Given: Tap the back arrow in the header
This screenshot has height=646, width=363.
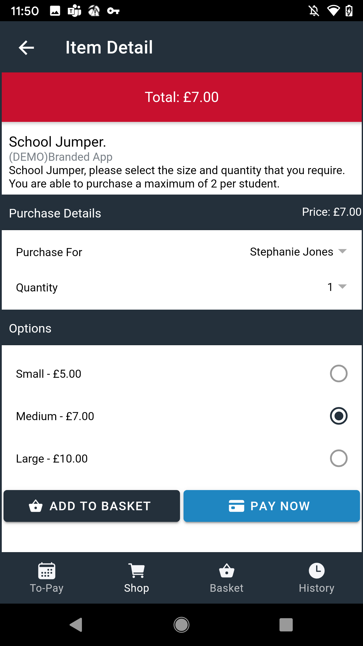Looking at the screenshot, I should click(x=26, y=47).
